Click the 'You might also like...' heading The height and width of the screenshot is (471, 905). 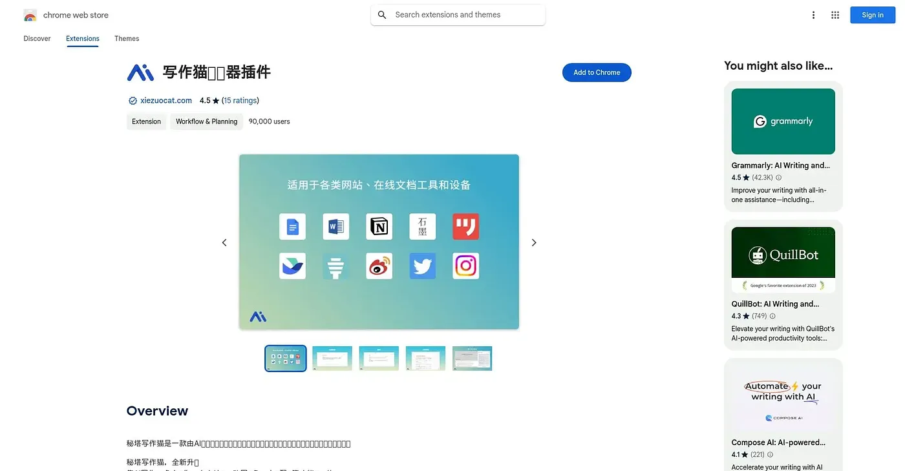click(778, 66)
